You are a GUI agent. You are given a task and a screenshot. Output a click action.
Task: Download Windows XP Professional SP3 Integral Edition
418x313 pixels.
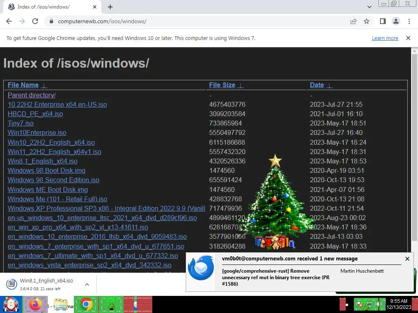pos(107,208)
